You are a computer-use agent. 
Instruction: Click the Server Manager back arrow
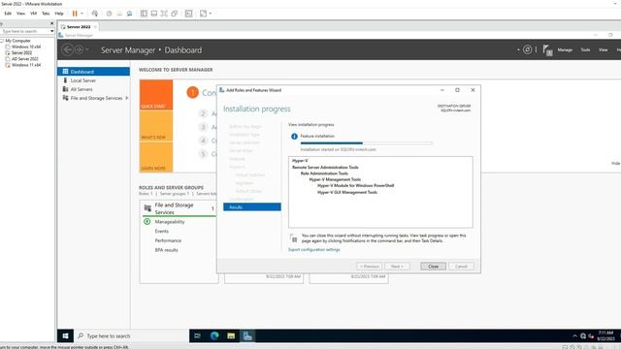(x=68, y=49)
